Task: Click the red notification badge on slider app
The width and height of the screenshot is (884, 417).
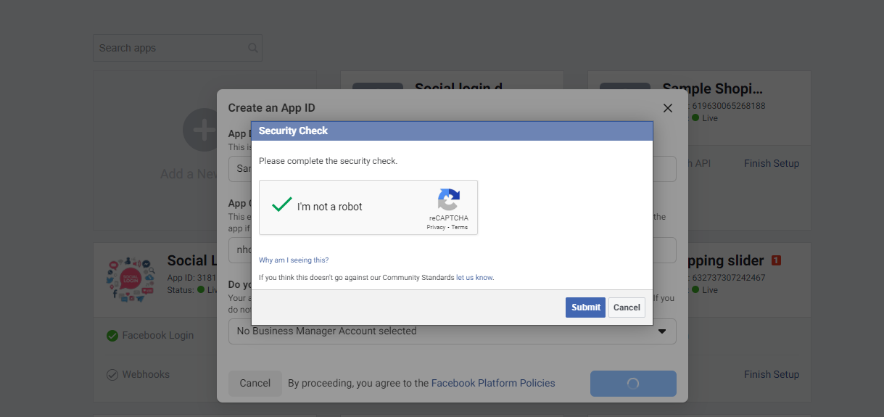Action: point(776,260)
